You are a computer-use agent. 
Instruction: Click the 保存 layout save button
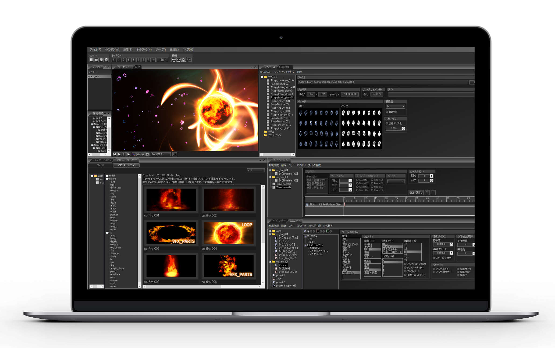coord(162,60)
